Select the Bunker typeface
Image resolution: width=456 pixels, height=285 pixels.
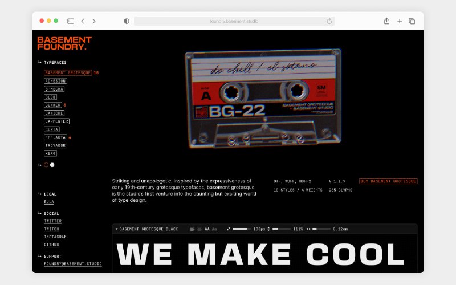click(53, 105)
